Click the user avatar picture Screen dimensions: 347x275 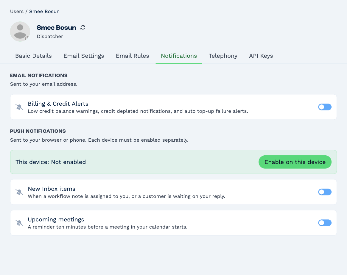tap(20, 31)
